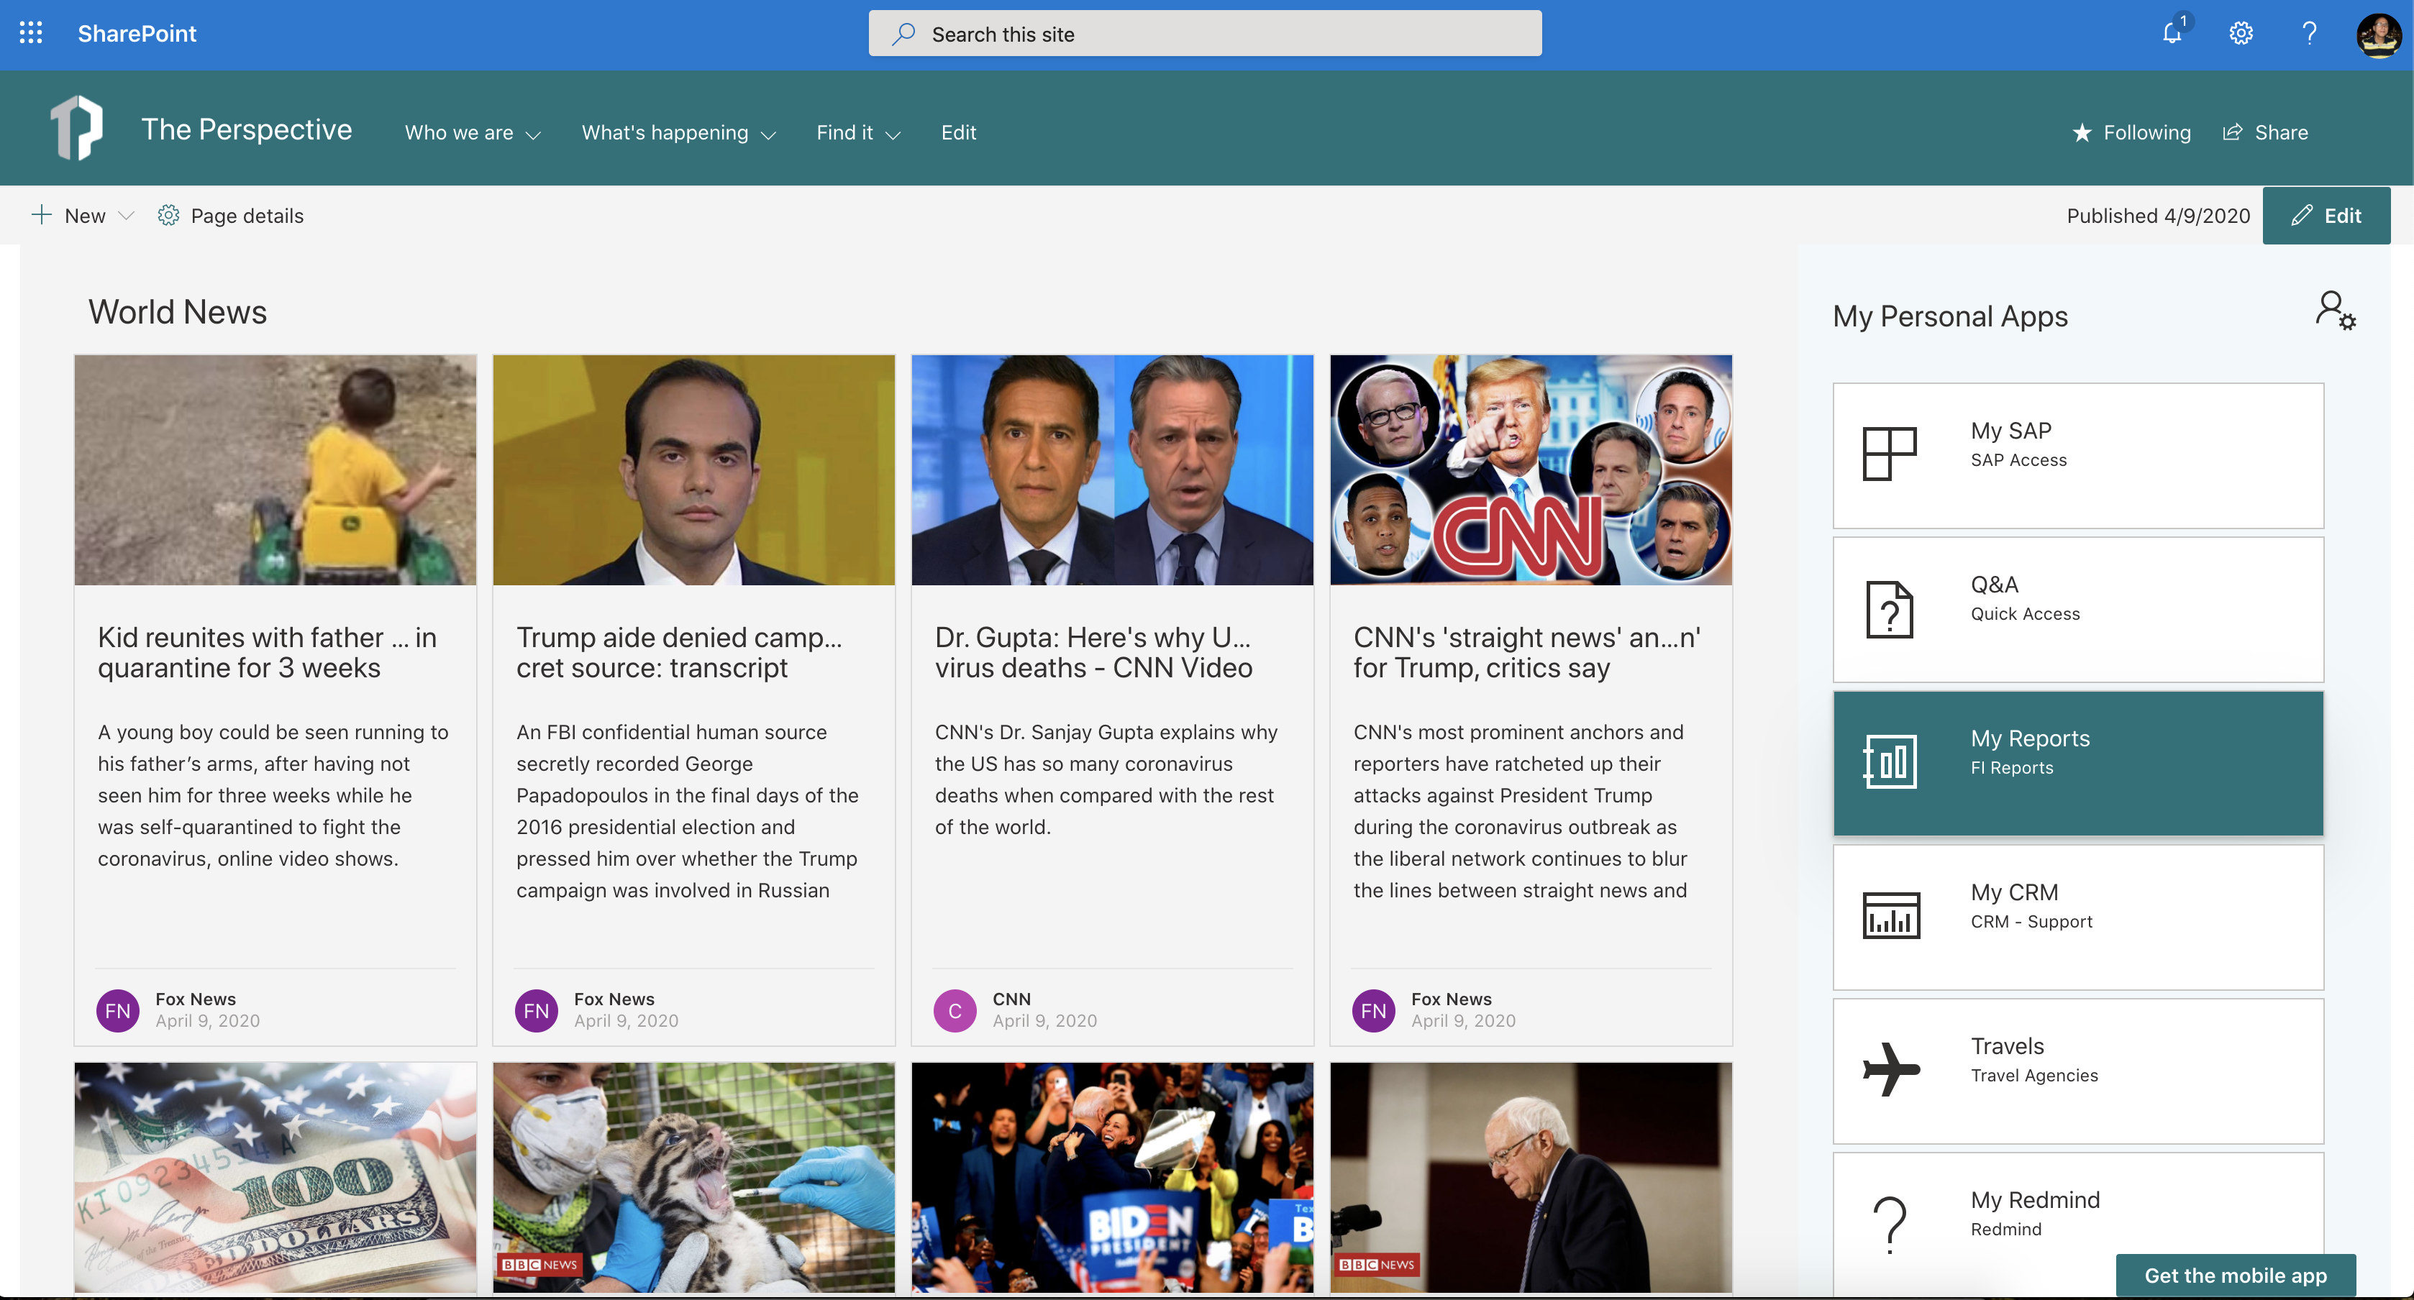The width and height of the screenshot is (2414, 1300).
Task: Click My Reports chart icon
Action: [1889, 761]
